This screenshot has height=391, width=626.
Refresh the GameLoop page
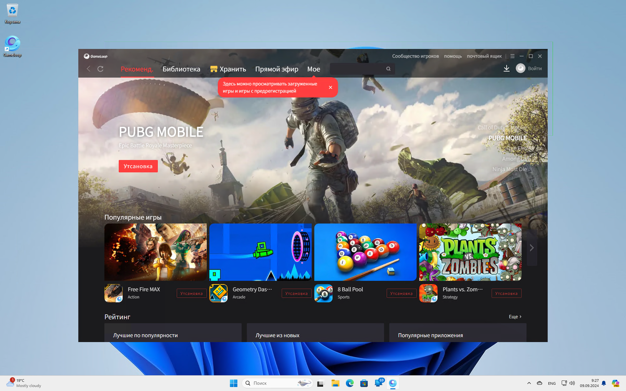pyautogui.click(x=101, y=69)
